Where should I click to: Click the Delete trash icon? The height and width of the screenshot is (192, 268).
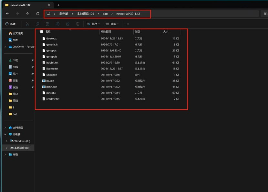click(x=77, y=24)
